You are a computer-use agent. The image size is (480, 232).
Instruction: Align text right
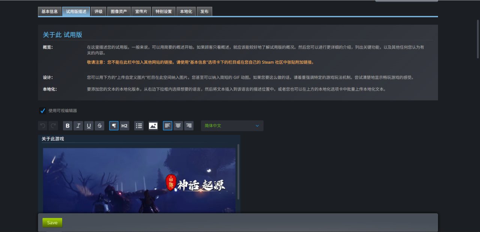(x=189, y=126)
